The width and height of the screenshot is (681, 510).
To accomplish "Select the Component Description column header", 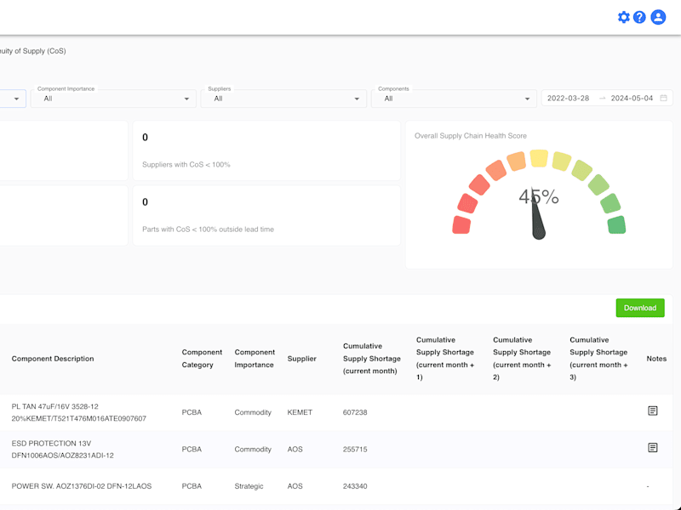I will (x=53, y=359).
